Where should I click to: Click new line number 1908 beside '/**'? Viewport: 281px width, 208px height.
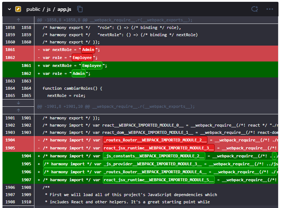pyautogui.click(x=26, y=187)
